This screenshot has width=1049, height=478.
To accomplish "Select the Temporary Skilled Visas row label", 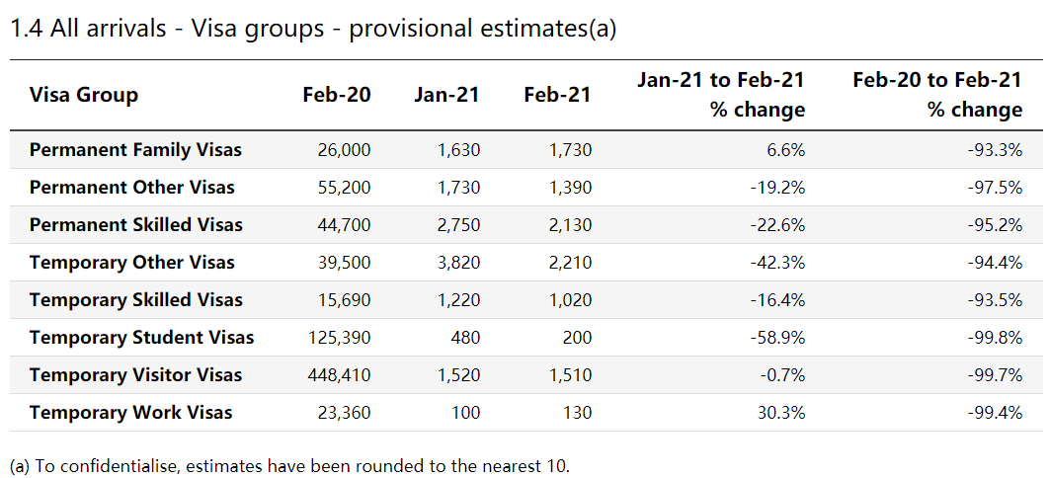I will pos(135,300).
